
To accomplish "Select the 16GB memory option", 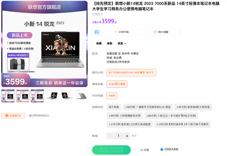I will coord(112,95).
